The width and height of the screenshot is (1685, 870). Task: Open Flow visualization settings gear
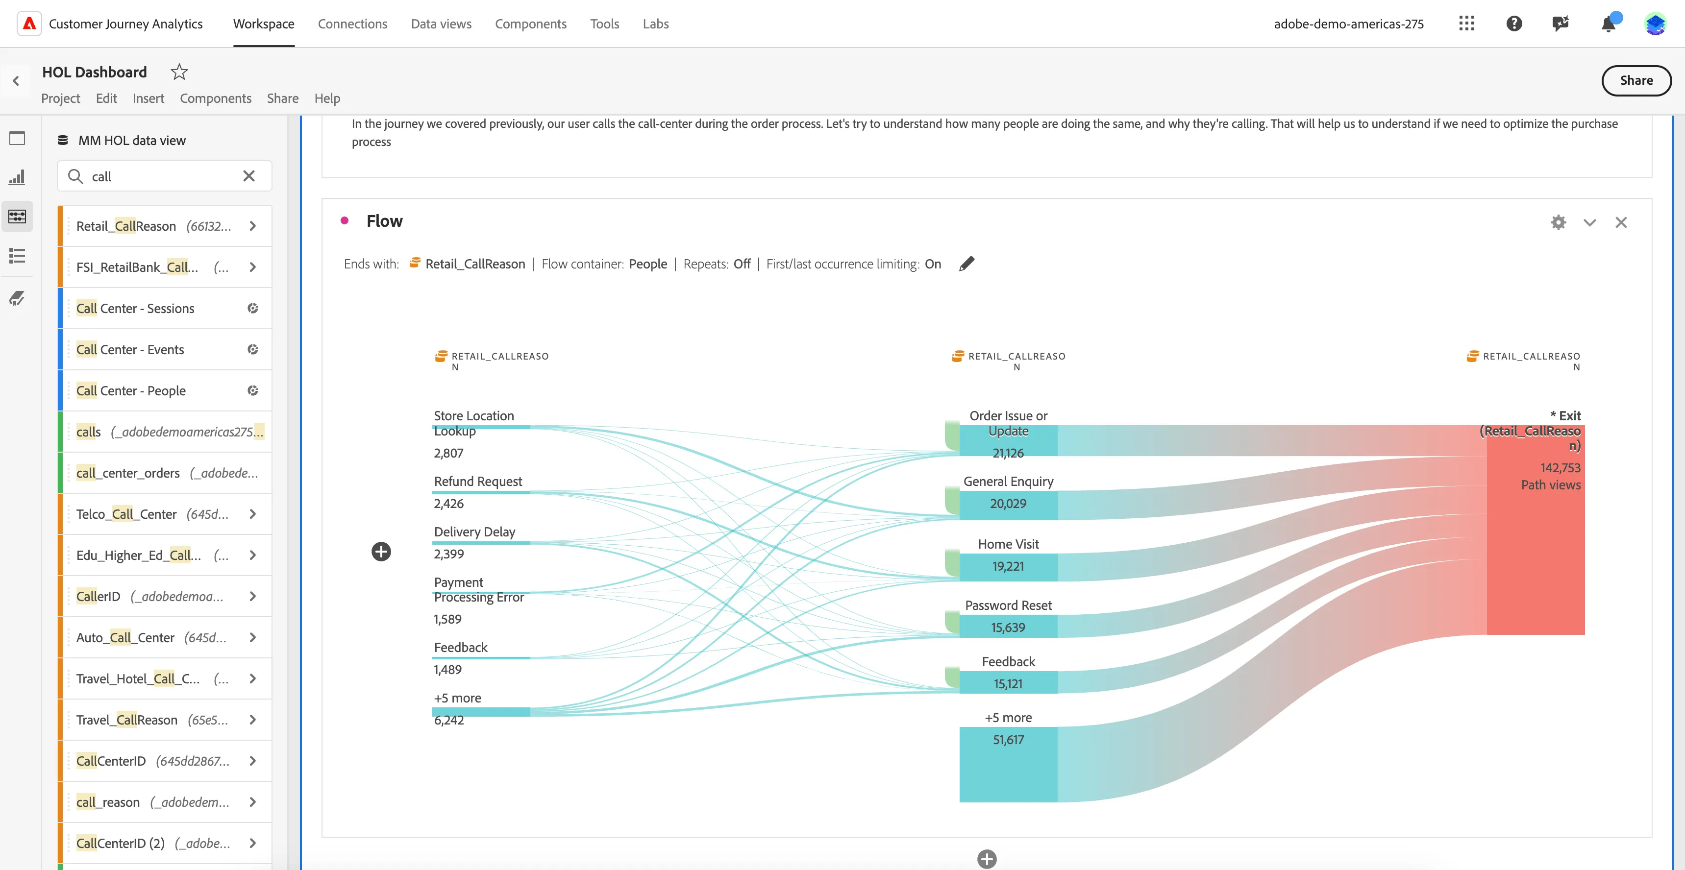(1558, 222)
